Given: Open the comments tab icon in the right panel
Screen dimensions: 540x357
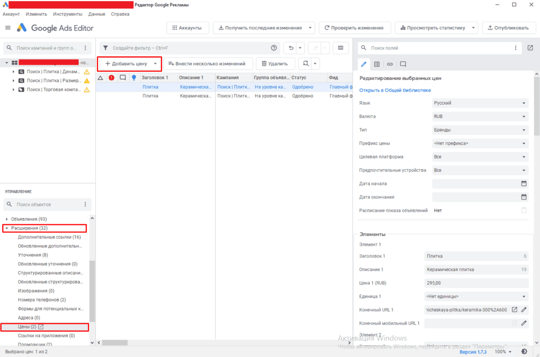Looking at the screenshot, I should (403, 64).
